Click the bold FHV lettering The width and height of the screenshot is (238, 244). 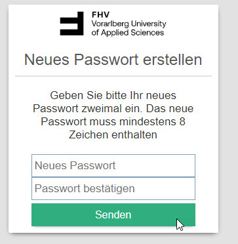click(100, 15)
